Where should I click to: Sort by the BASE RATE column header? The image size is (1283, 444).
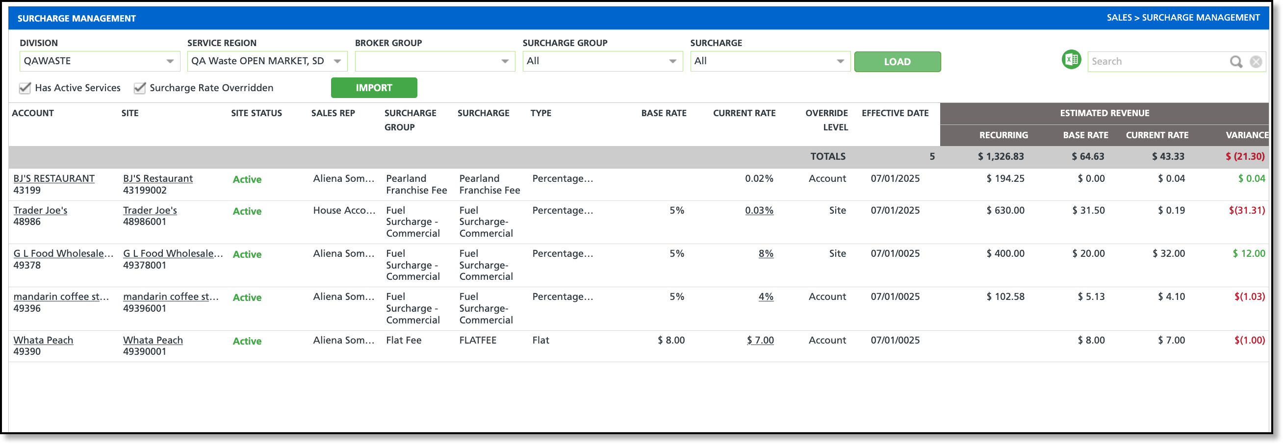point(664,114)
